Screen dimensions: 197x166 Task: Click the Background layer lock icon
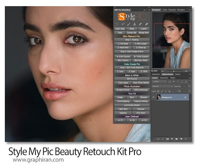185,97
